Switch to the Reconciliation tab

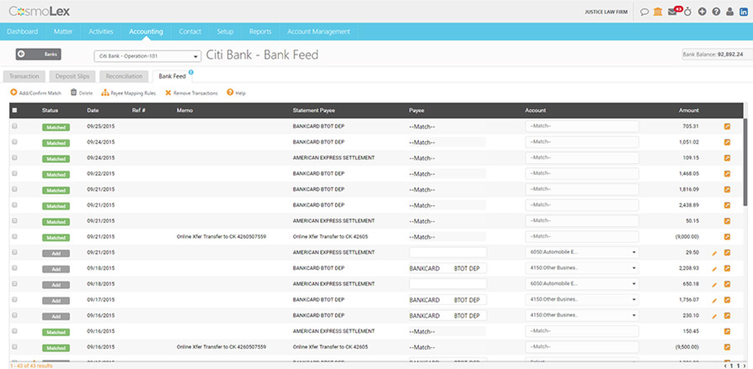point(124,76)
